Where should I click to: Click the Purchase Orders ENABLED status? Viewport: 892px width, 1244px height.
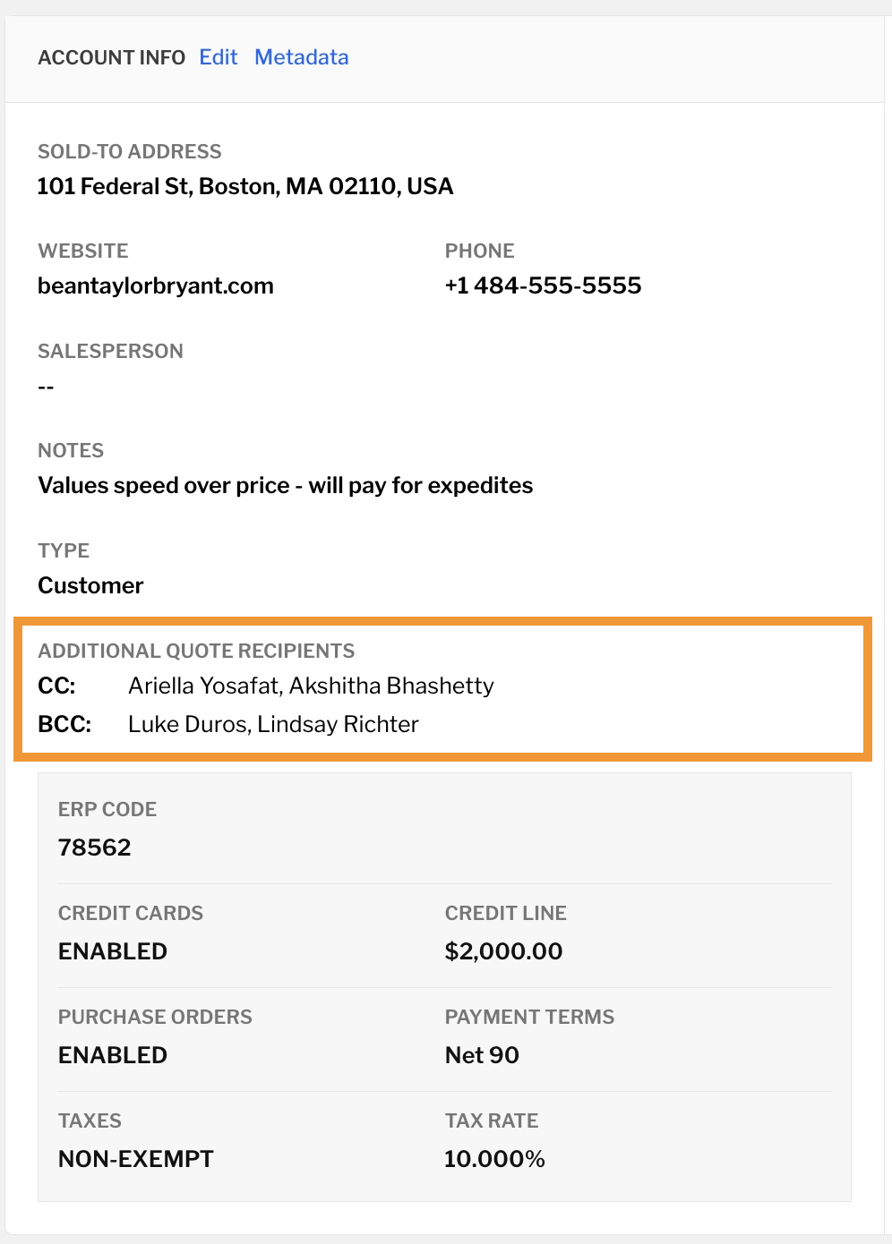tap(113, 1055)
